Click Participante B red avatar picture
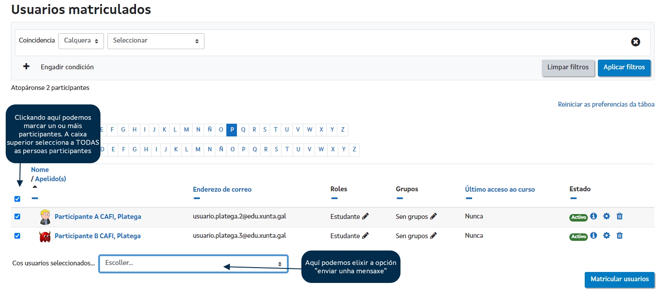 [x=45, y=236]
